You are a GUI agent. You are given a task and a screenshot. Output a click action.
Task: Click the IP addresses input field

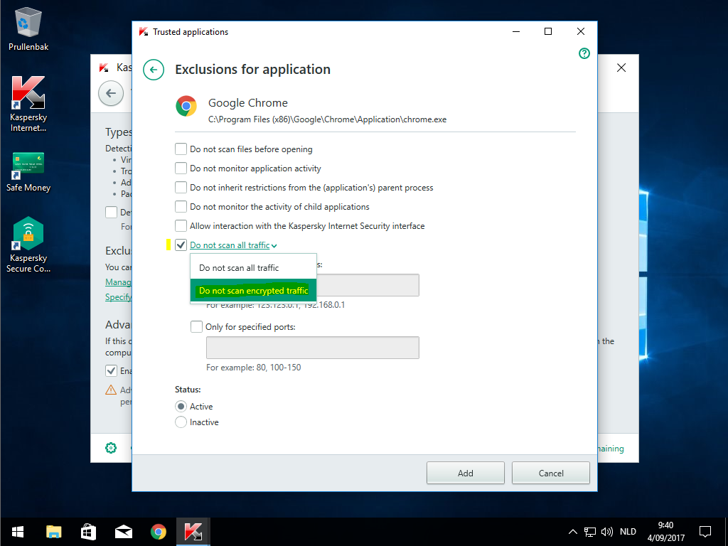[x=368, y=285]
